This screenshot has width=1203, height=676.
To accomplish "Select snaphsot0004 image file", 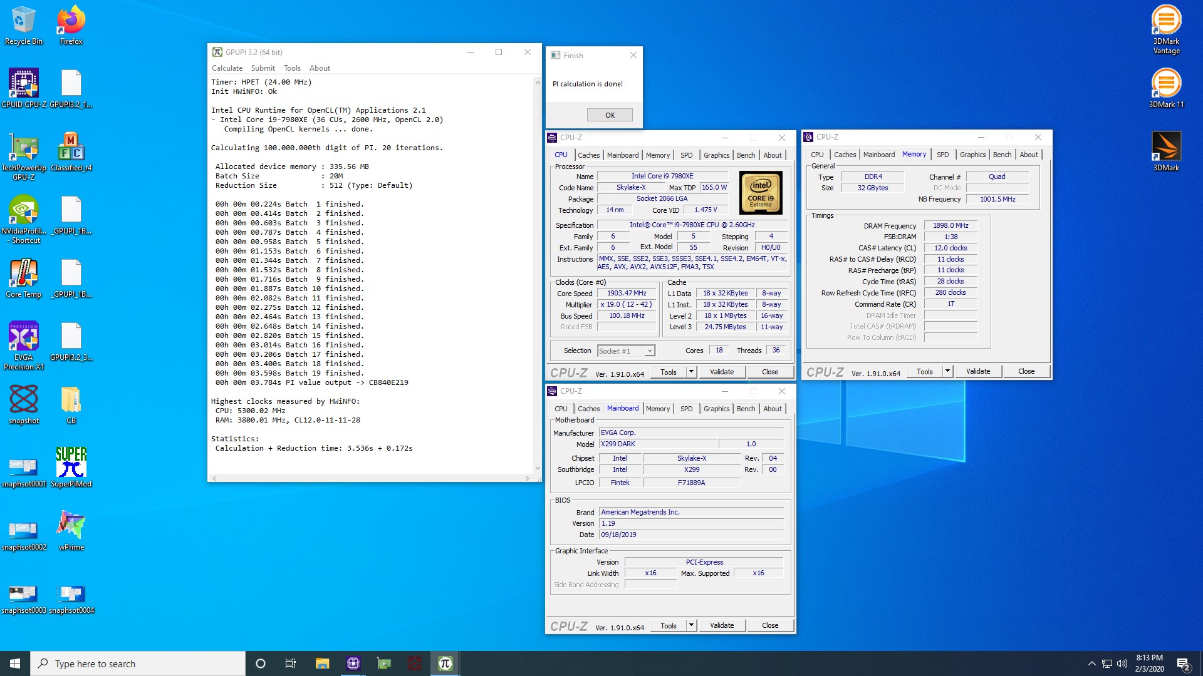I will (x=71, y=599).
